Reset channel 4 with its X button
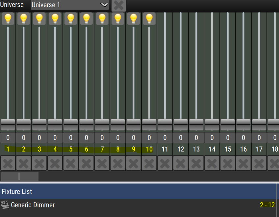279x217 pixels. pyautogui.click(x=55, y=163)
